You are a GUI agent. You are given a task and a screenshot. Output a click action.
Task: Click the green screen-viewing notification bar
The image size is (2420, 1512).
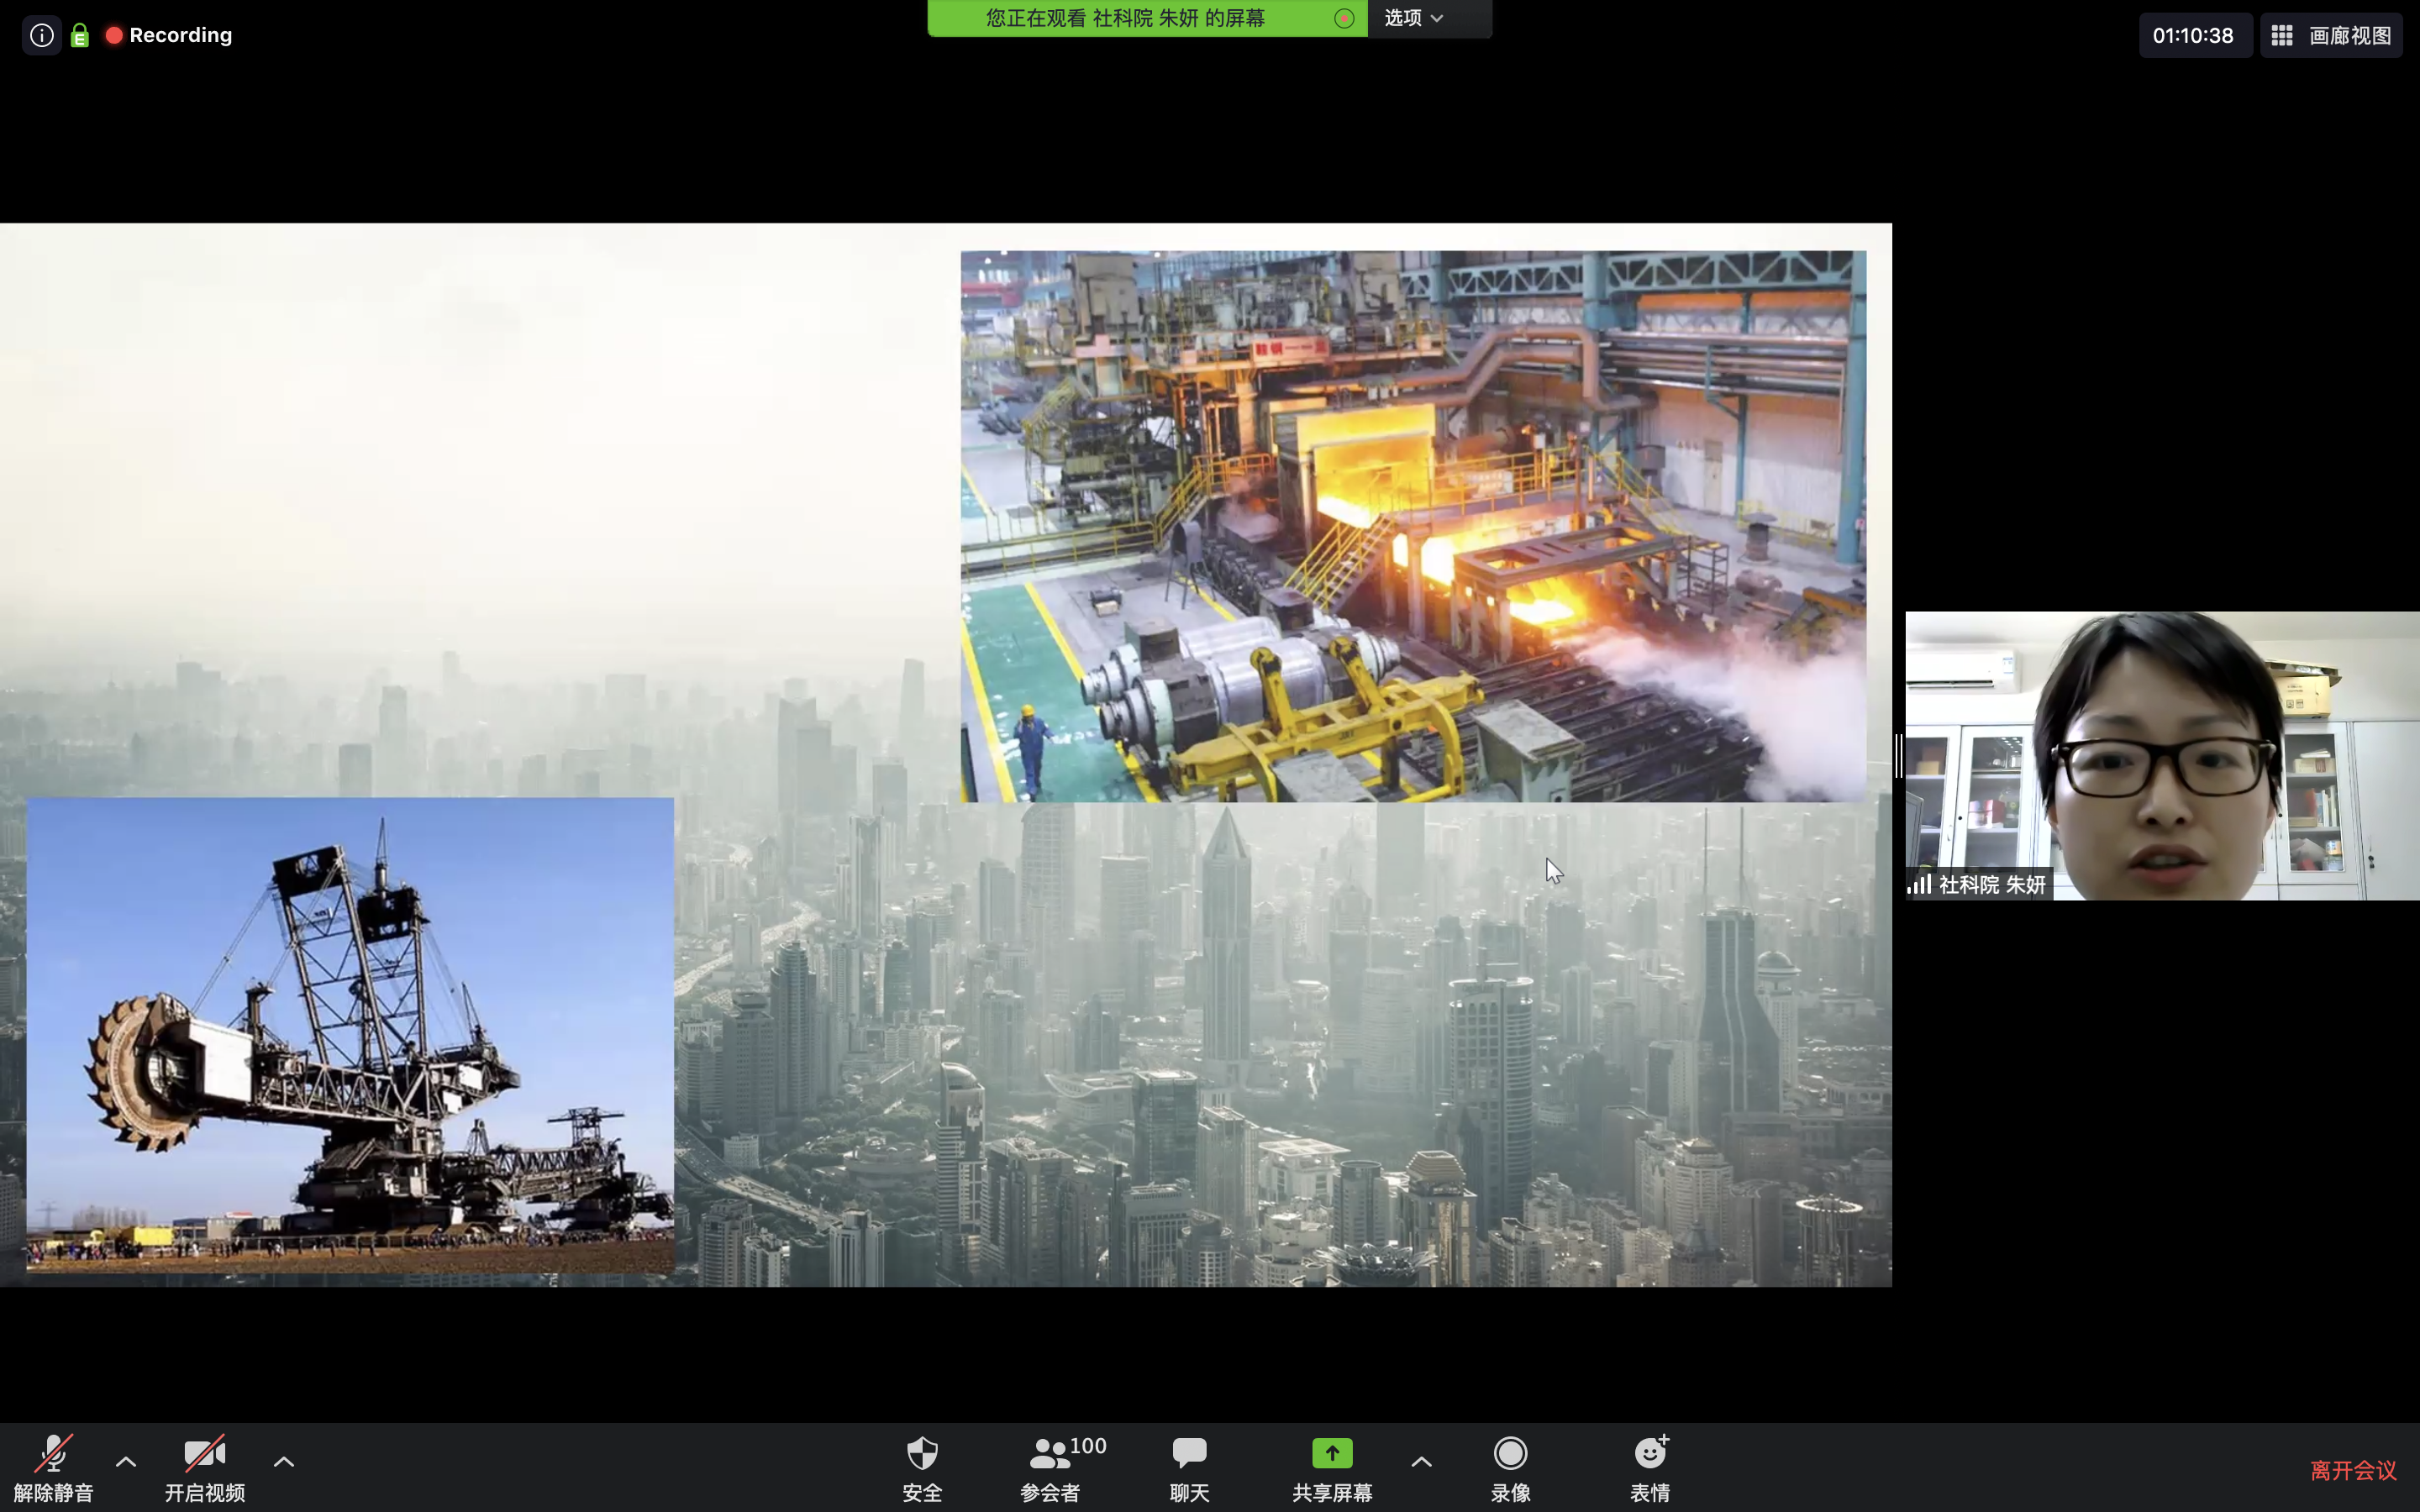1125,18
